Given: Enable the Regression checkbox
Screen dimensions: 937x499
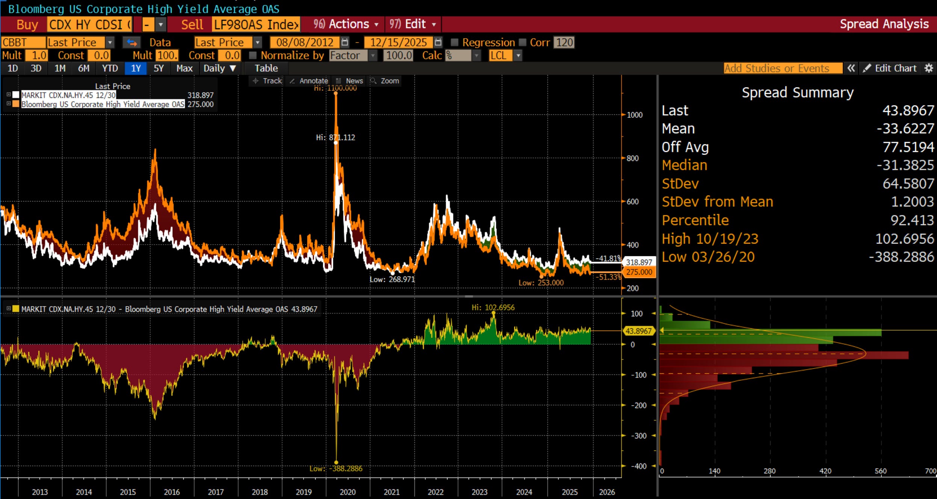Looking at the screenshot, I should coord(455,42).
